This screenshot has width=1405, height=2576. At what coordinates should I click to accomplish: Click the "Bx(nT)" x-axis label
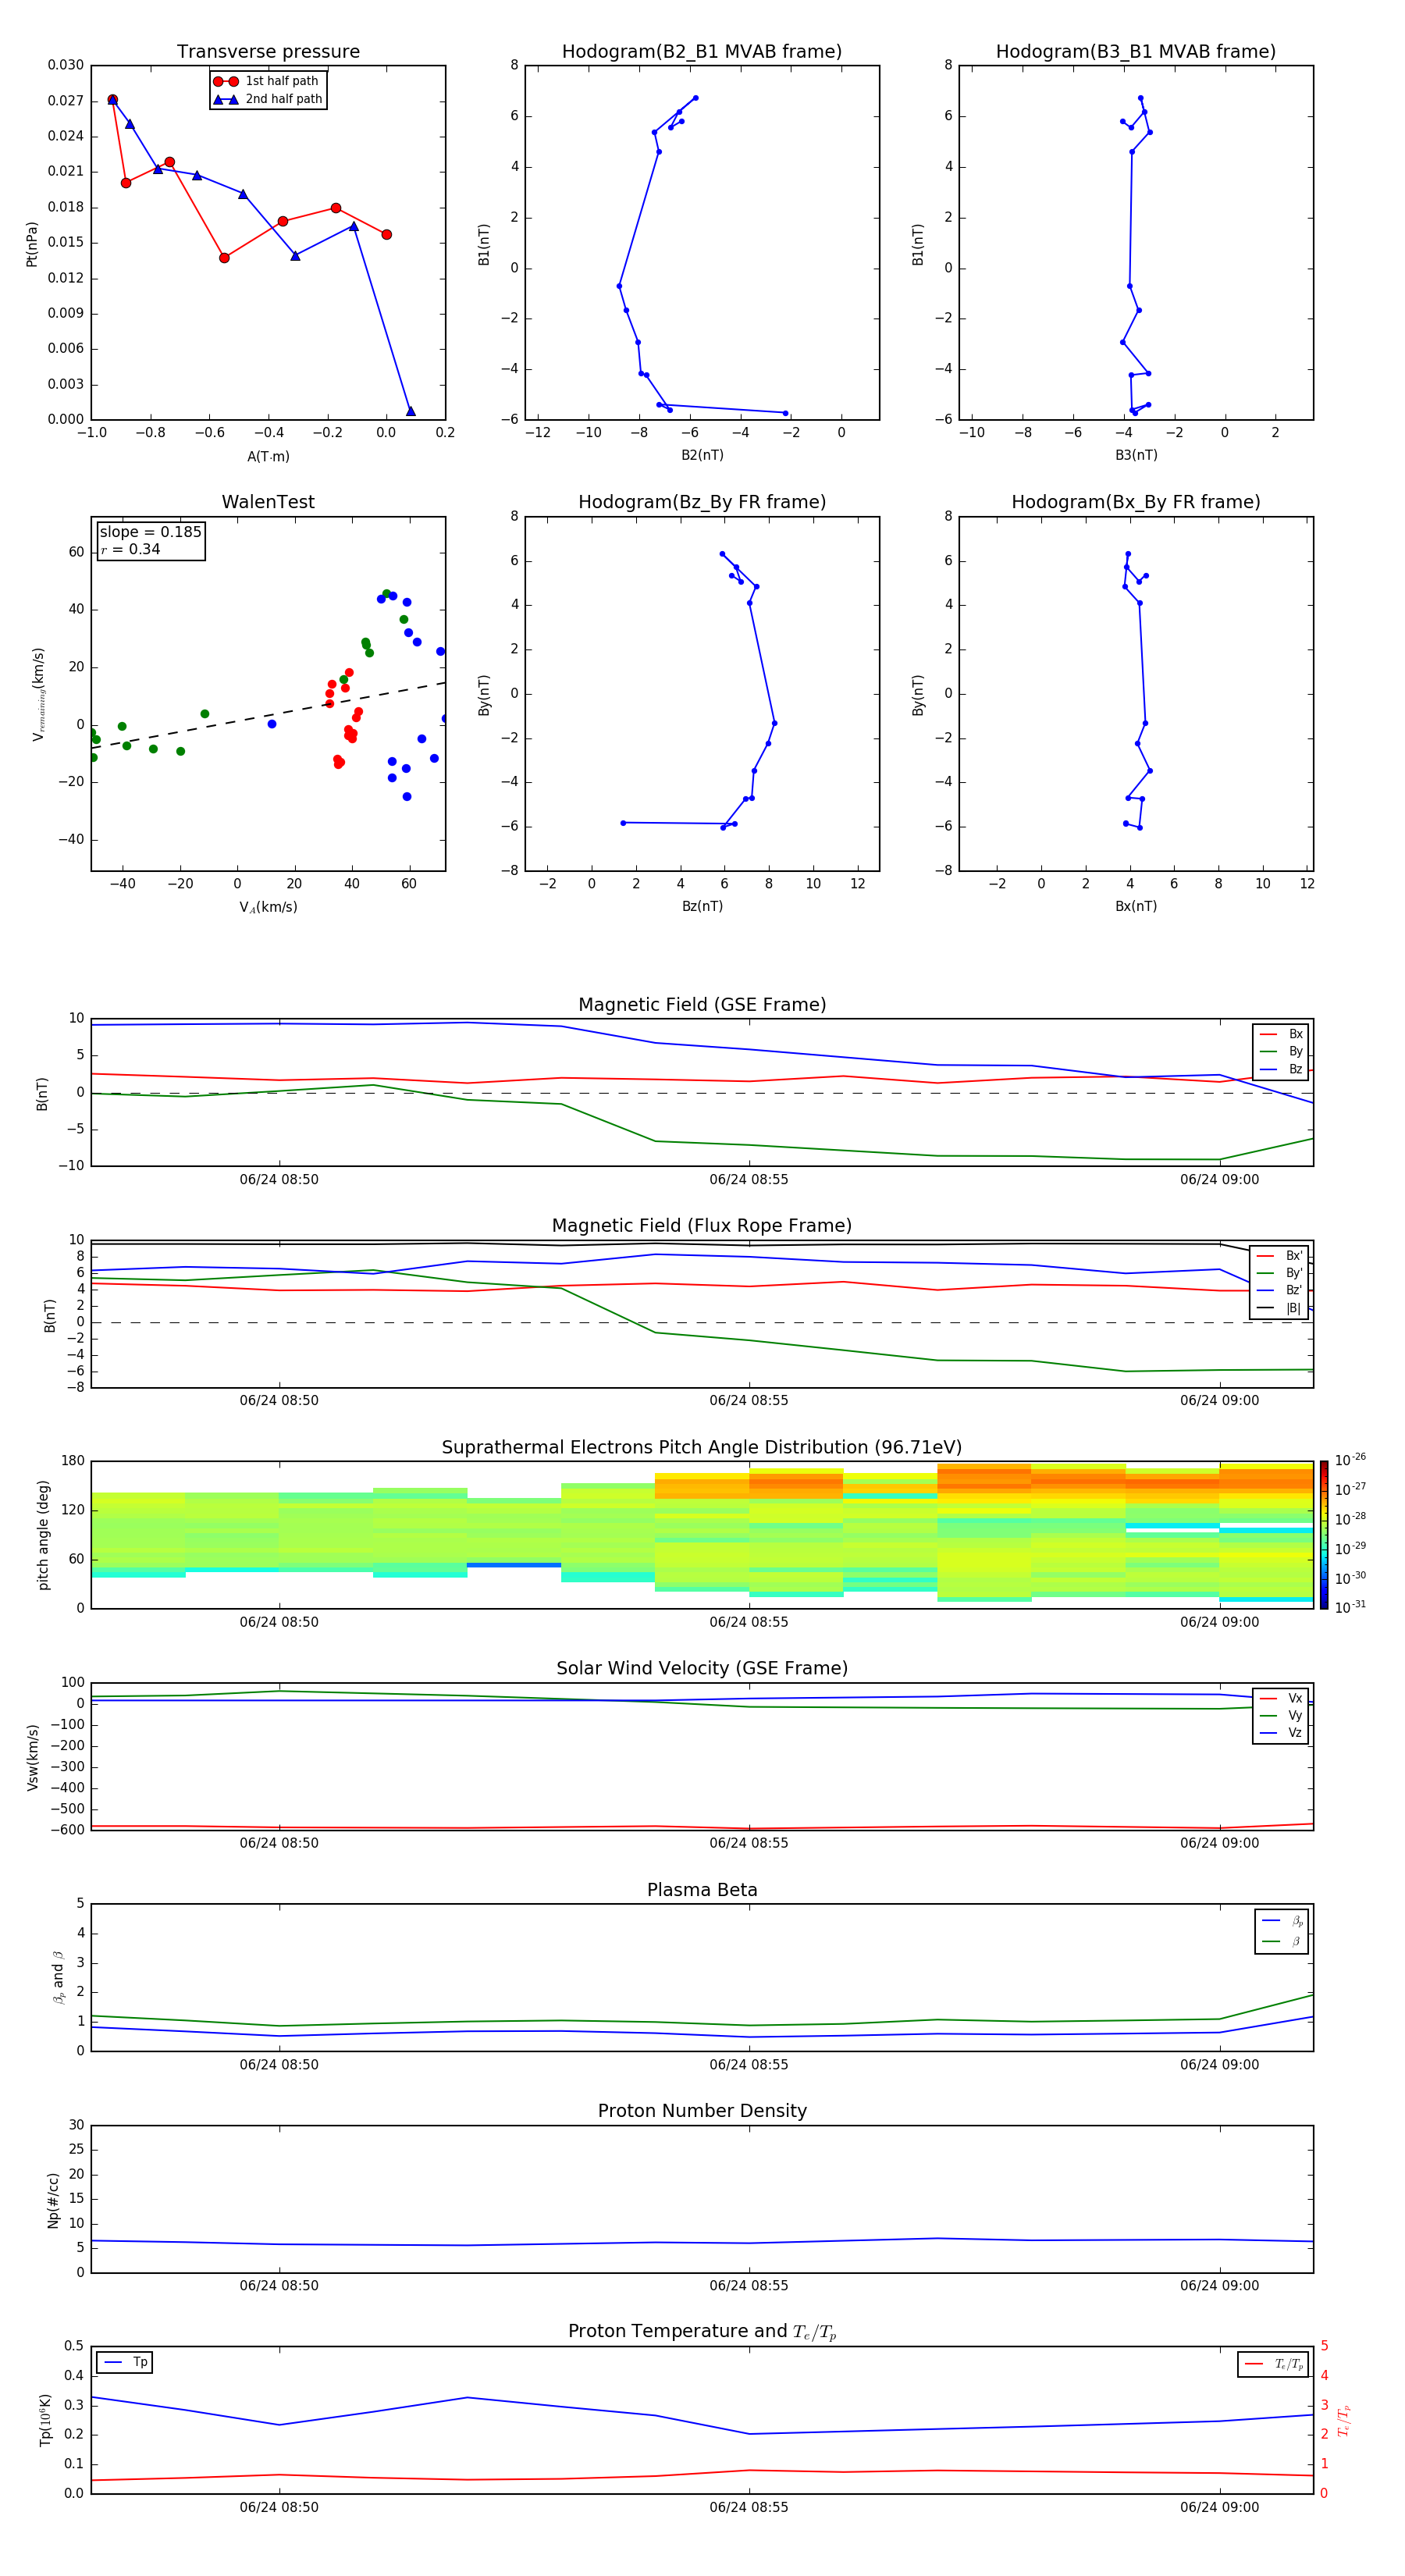1136,906
